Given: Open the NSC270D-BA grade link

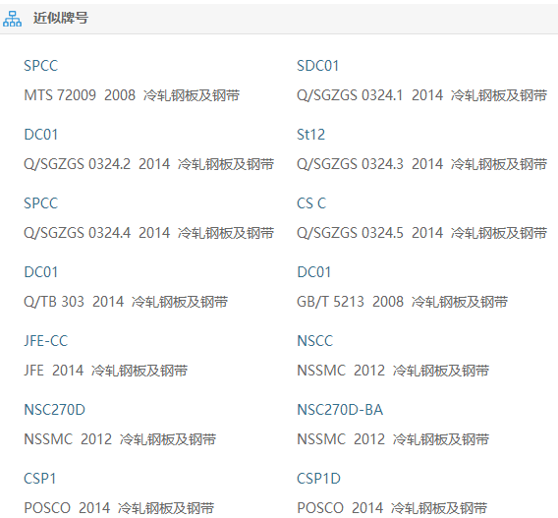Looking at the screenshot, I should click(x=340, y=410).
